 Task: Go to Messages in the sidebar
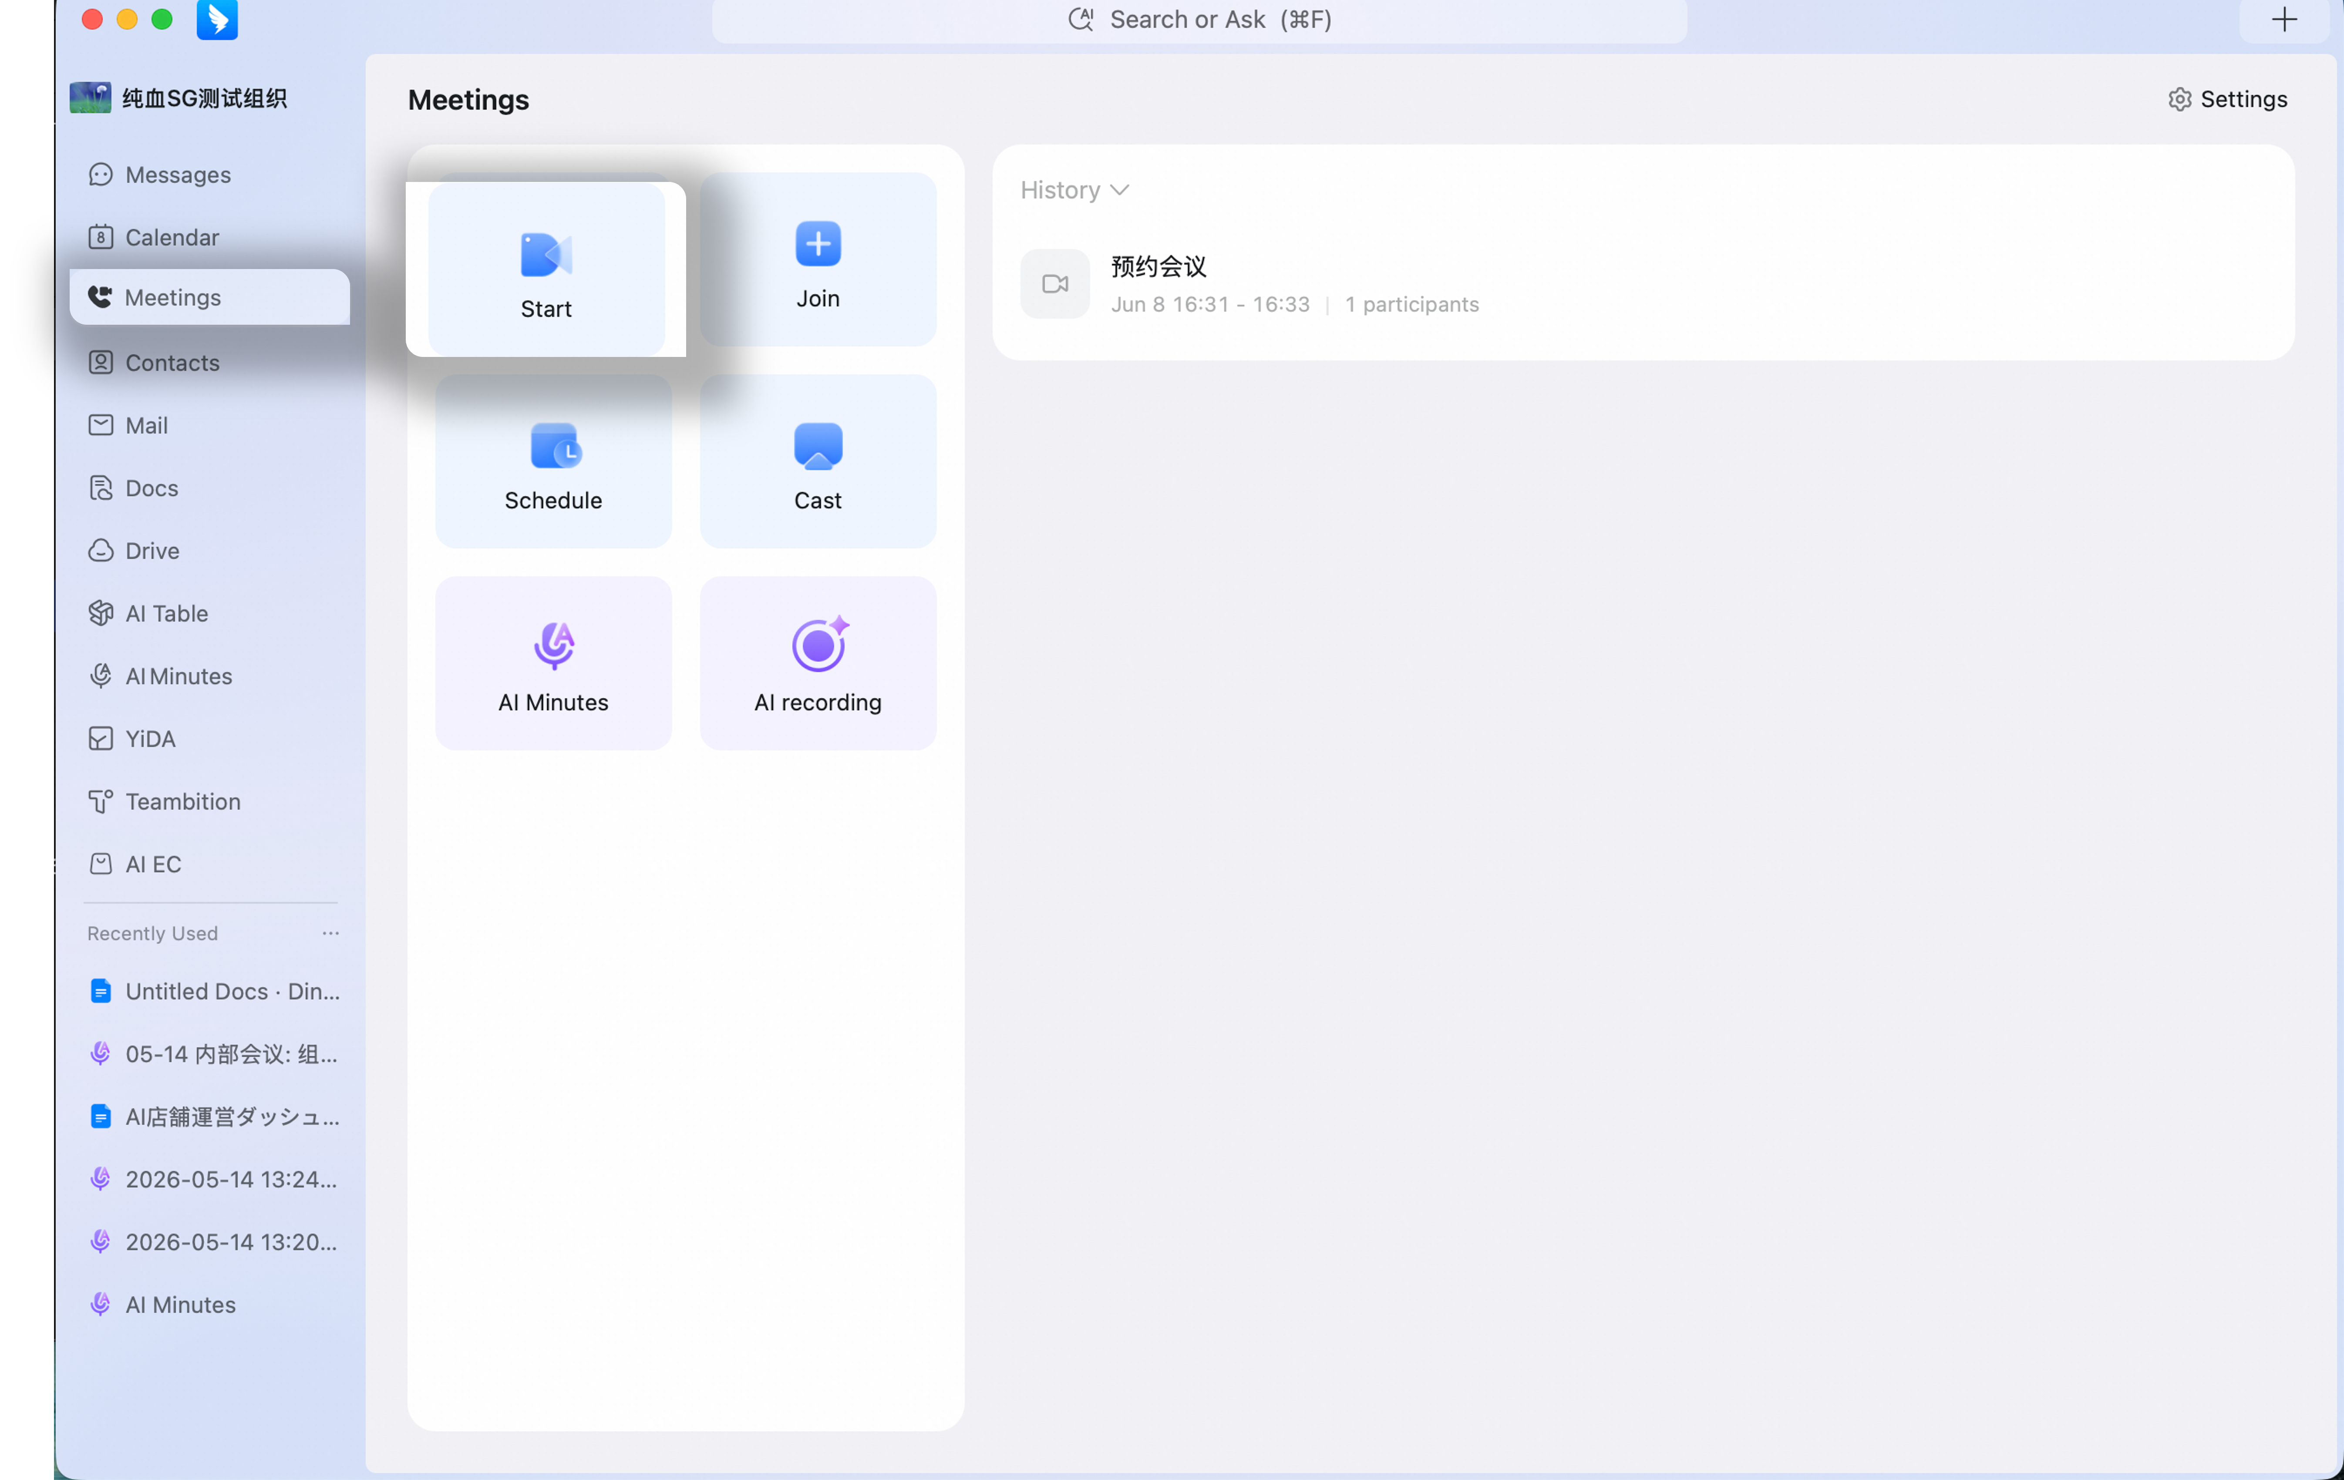pos(210,174)
